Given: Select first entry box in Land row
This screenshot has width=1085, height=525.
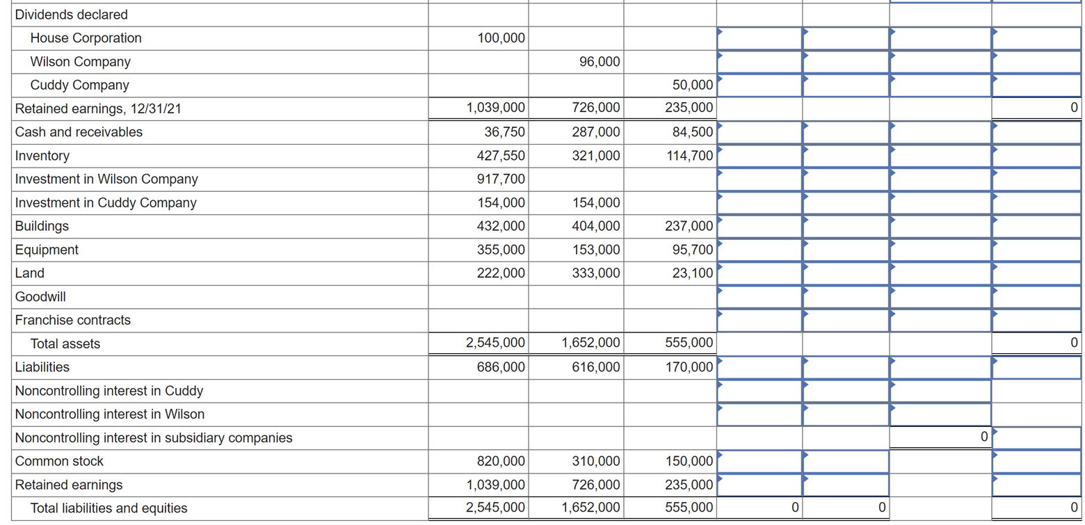Looking at the screenshot, I should (x=759, y=273).
